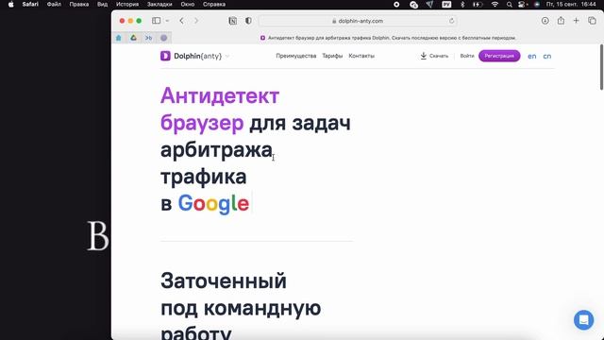604x340 pixels.
Task: Click the Заточенный heading text
Action: (x=224, y=280)
